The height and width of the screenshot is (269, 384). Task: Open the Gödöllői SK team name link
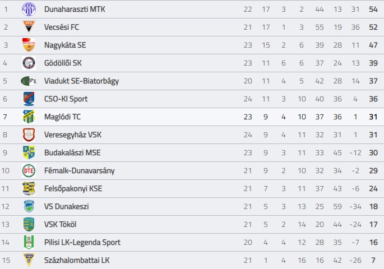coord(63,63)
